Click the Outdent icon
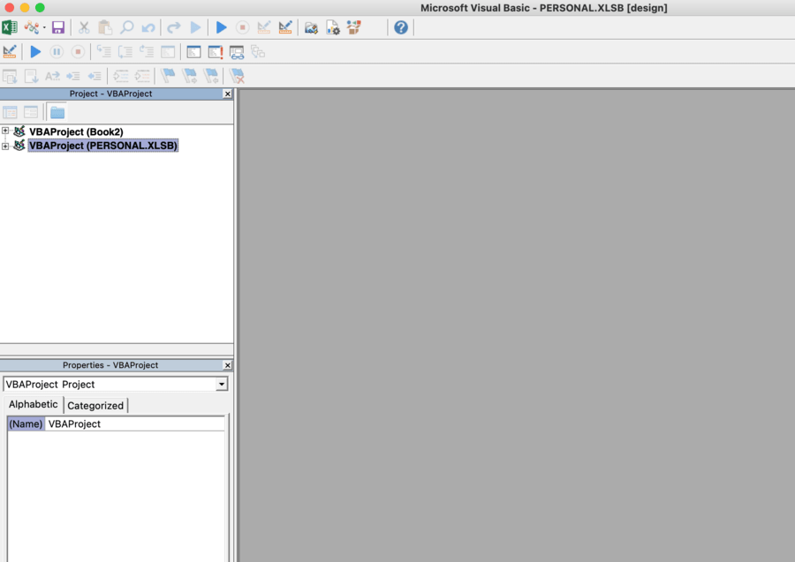This screenshot has height=562, width=795. [x=95, y=76]
